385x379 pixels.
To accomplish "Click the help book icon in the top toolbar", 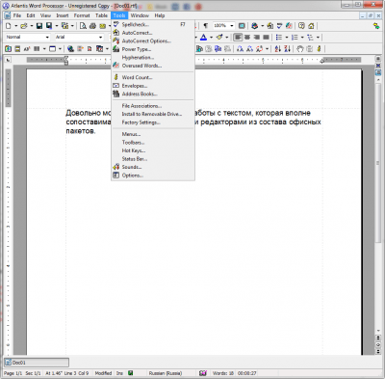I will (x=301, y=26).
